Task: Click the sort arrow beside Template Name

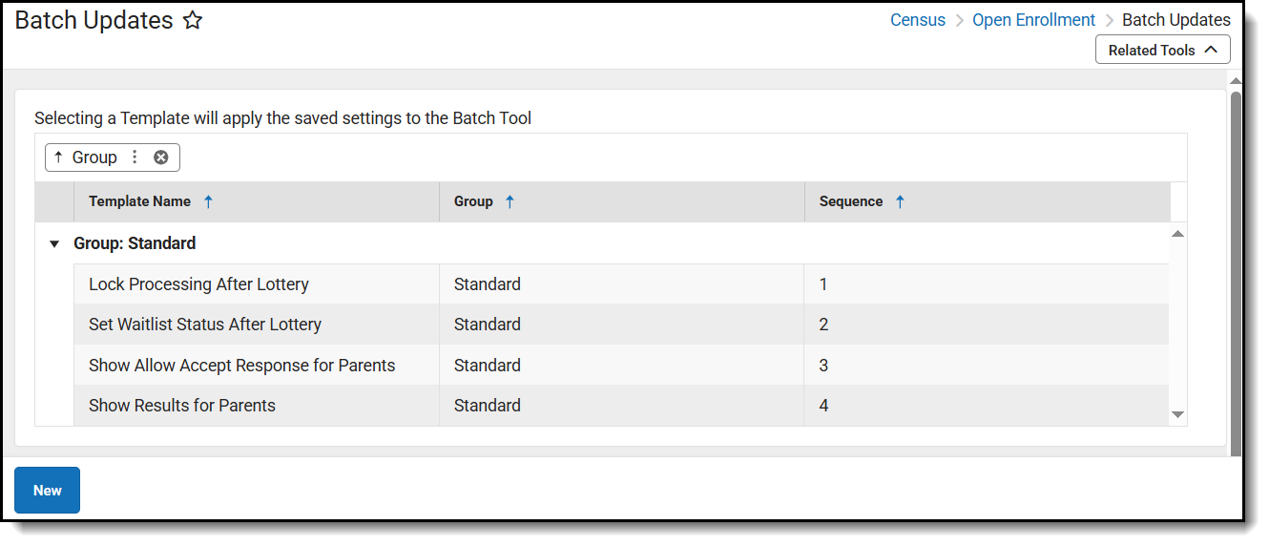Action: coord(208,201)
